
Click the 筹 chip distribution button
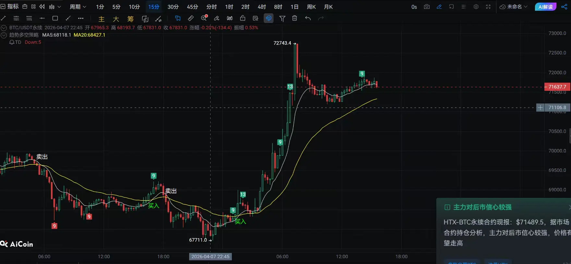(130, 19)
